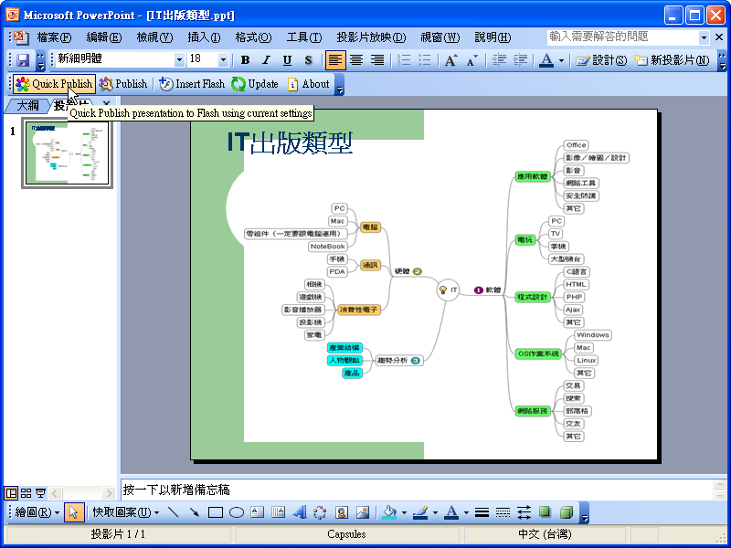This screenshot has height=548, width=731.
Task: Click the Quick Publish button
Action: click(54, 84)
